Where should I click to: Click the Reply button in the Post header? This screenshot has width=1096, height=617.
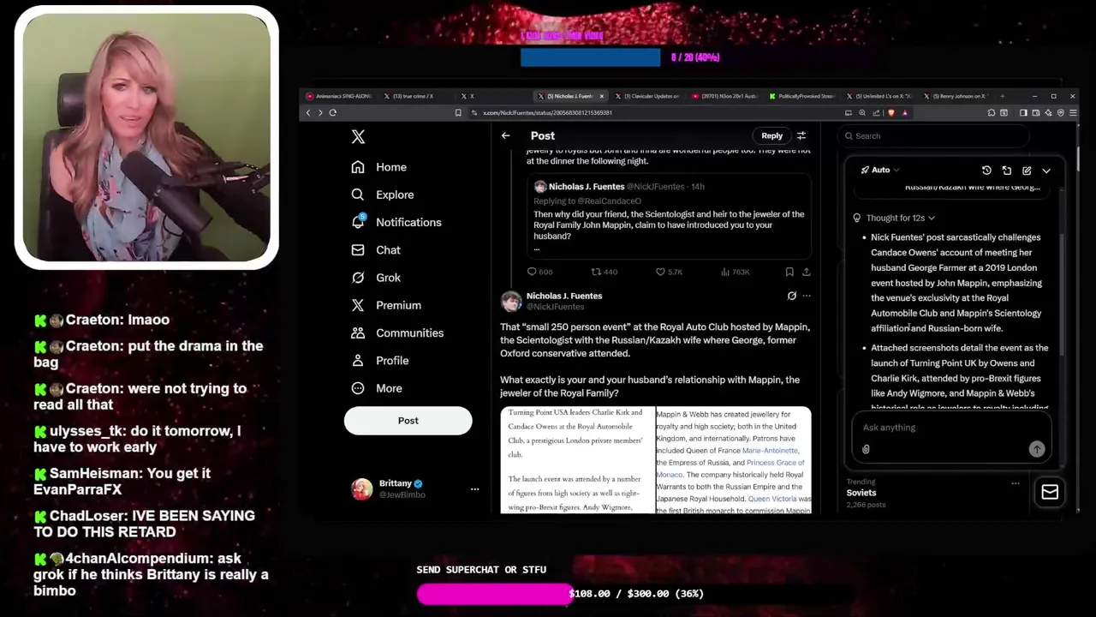[771, 135]
